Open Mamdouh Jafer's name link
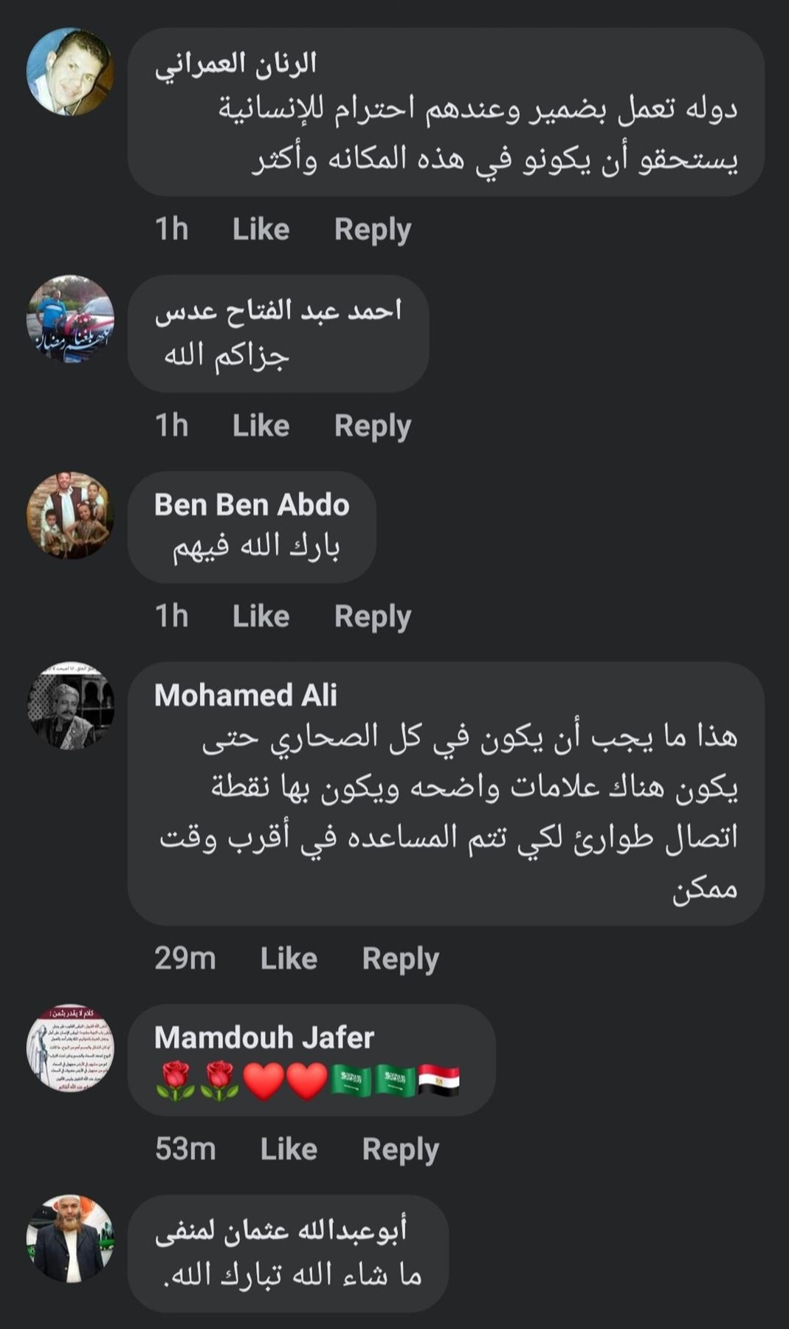The image size is (789, 1329). coord(263,1037)
